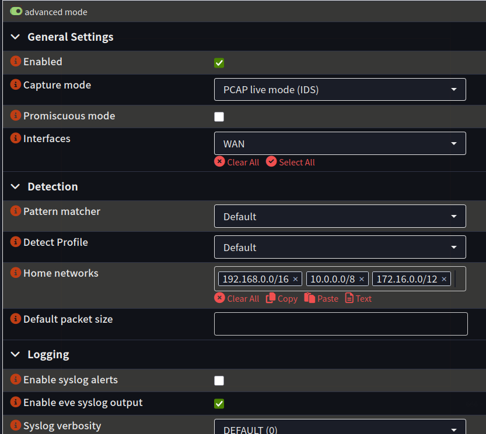
Task: Show help info for Enable syslog alerts
Action: [x=16, y=379]
